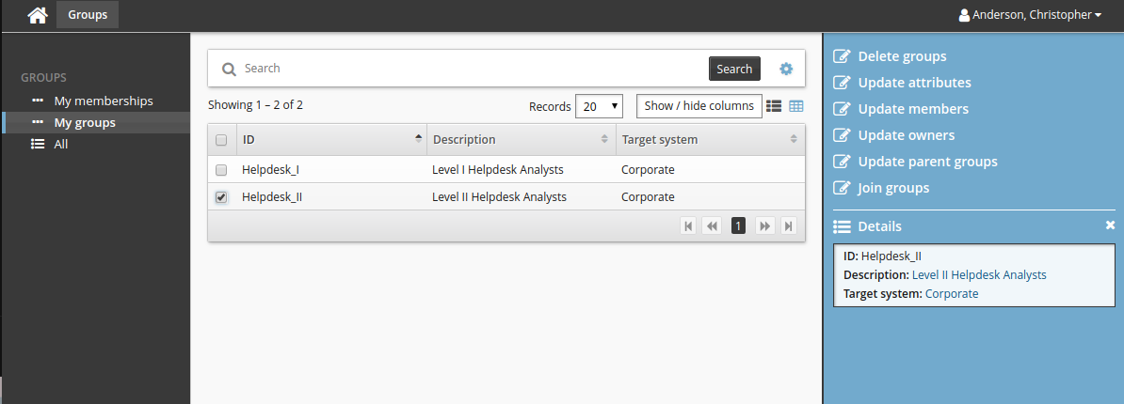
Task: Select All groups in sidebar
Action: (61, 144)
